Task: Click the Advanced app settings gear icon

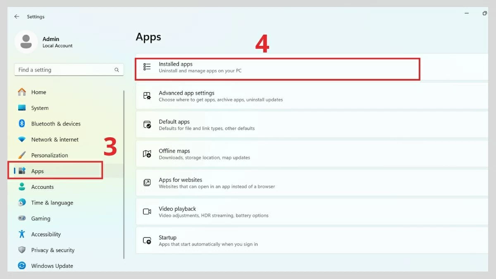Action: (147, 96)
